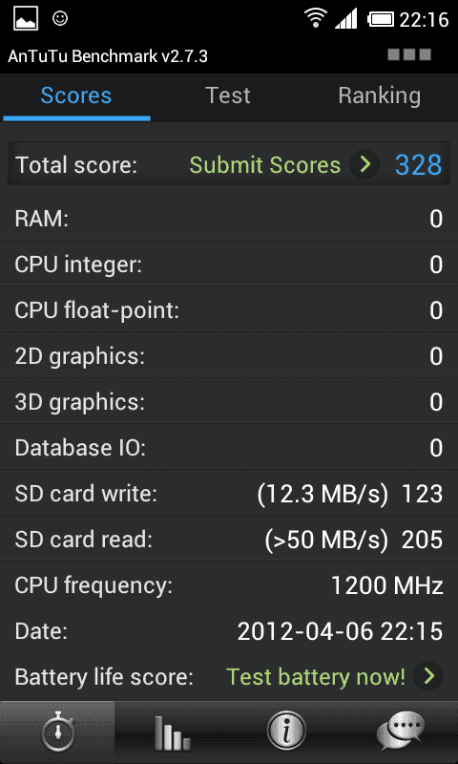
Task: Open the bar chart icon in bottom bar
Action: 172,732
